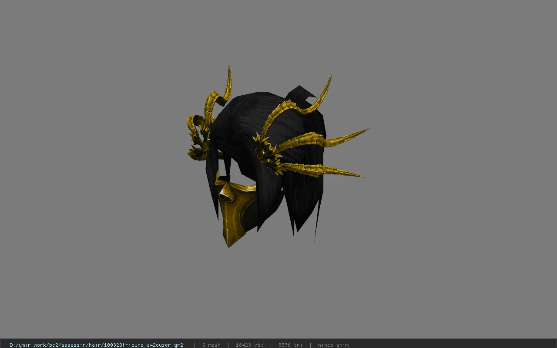Click the front-left hanging black hair strand
The image size is (557, 348).
[213, 183]
